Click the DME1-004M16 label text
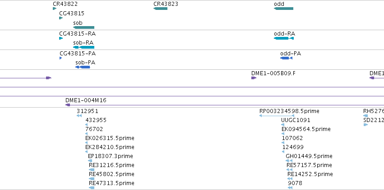Screen dimensions: 384x190 (x=86, y=100)
